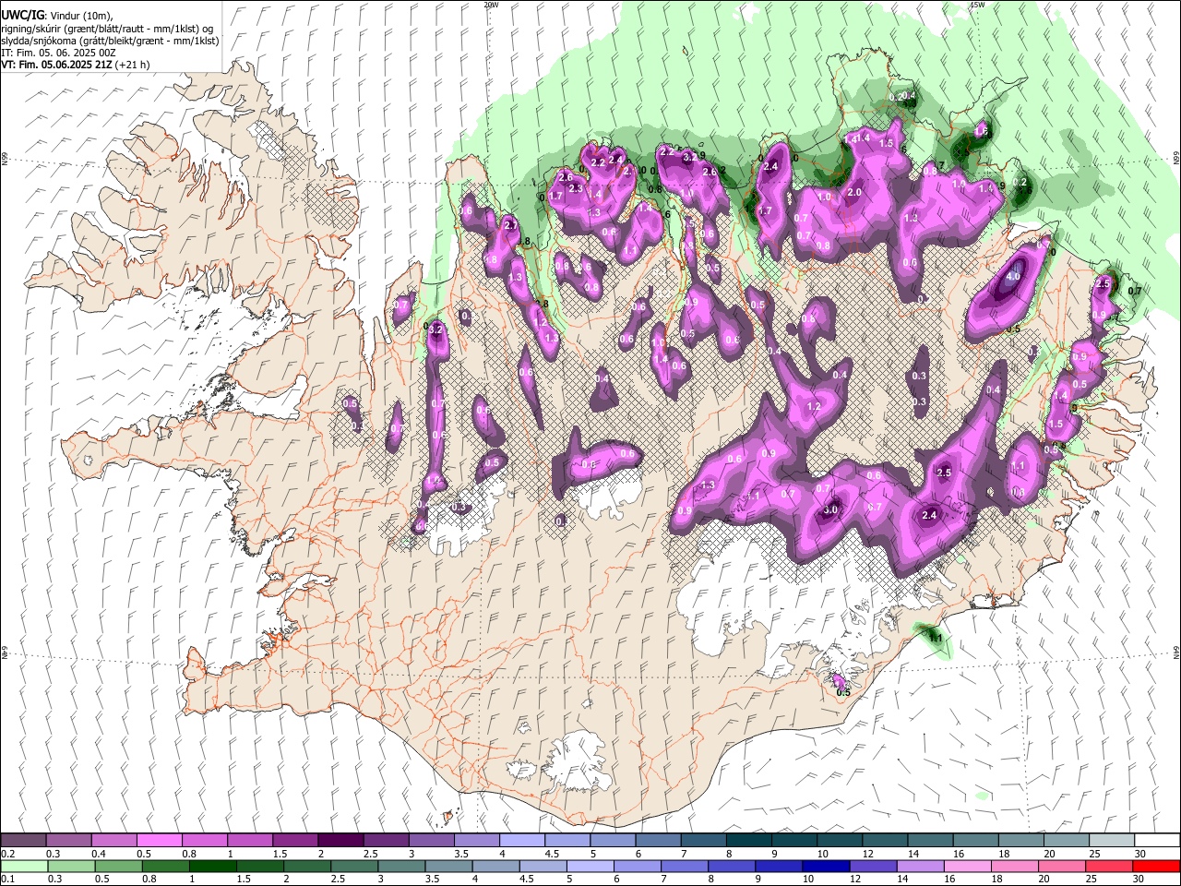Screen dimensions: 1181x886
Task: Pick the bright red rain swatch at 30
Action: pos(1156,866)
